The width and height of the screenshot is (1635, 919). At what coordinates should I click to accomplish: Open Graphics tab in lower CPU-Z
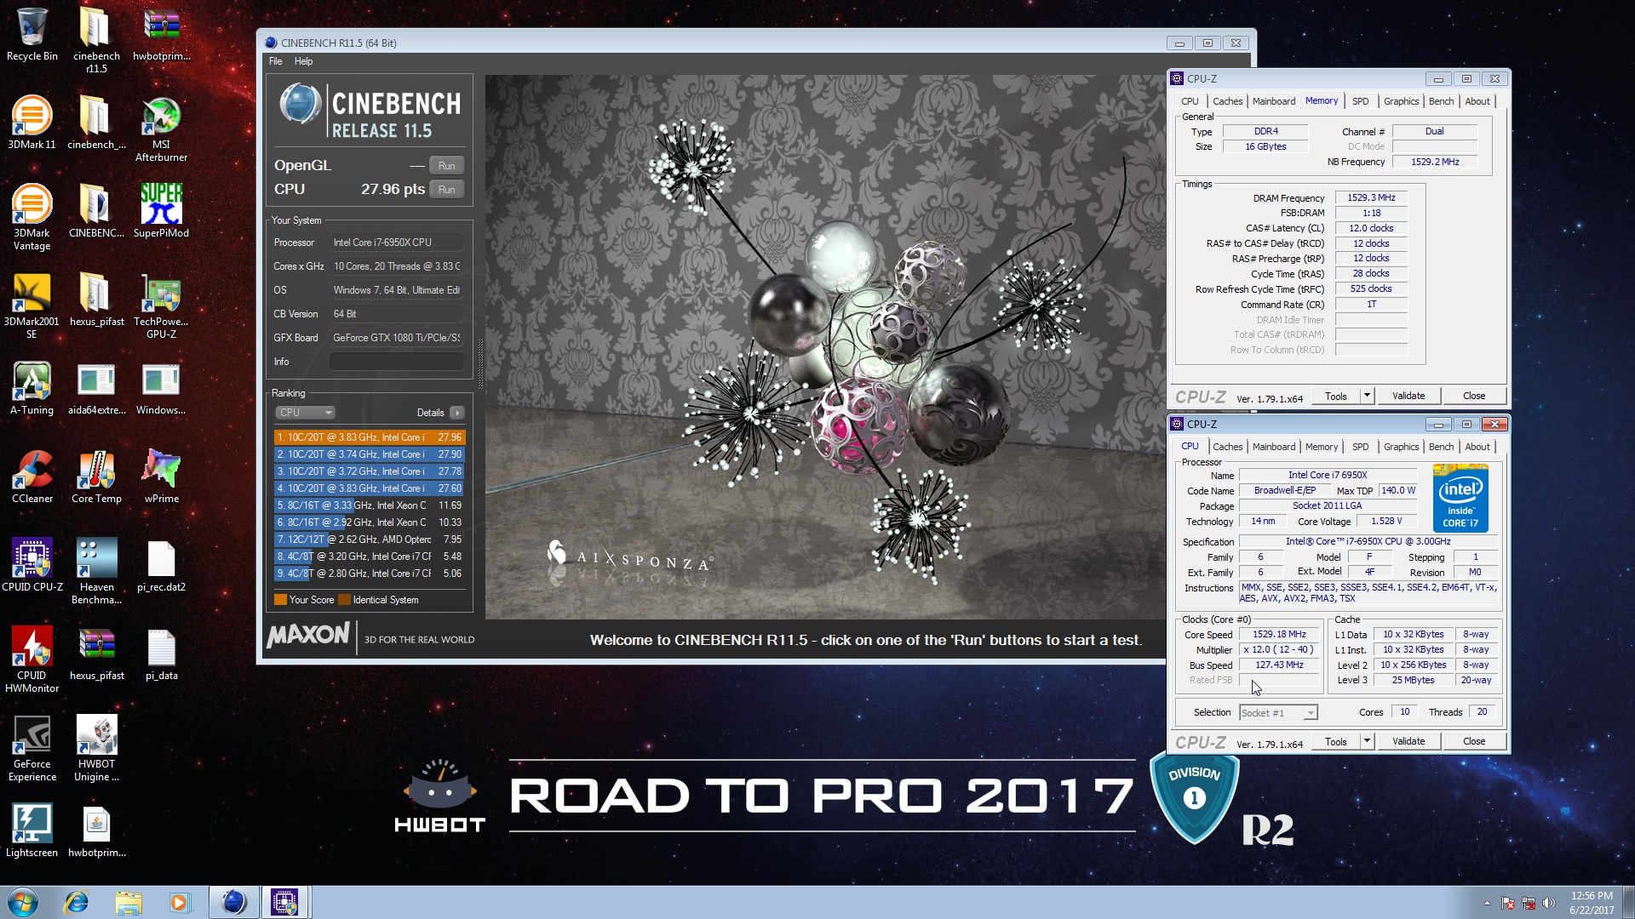(1401, 447)
